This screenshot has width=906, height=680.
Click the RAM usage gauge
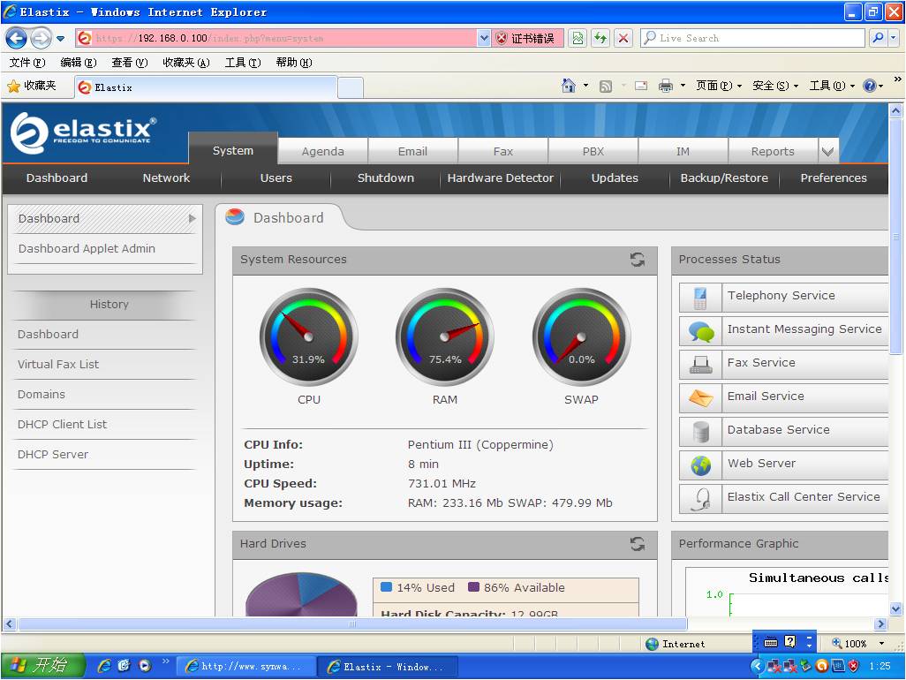click(x=445, y=337)
